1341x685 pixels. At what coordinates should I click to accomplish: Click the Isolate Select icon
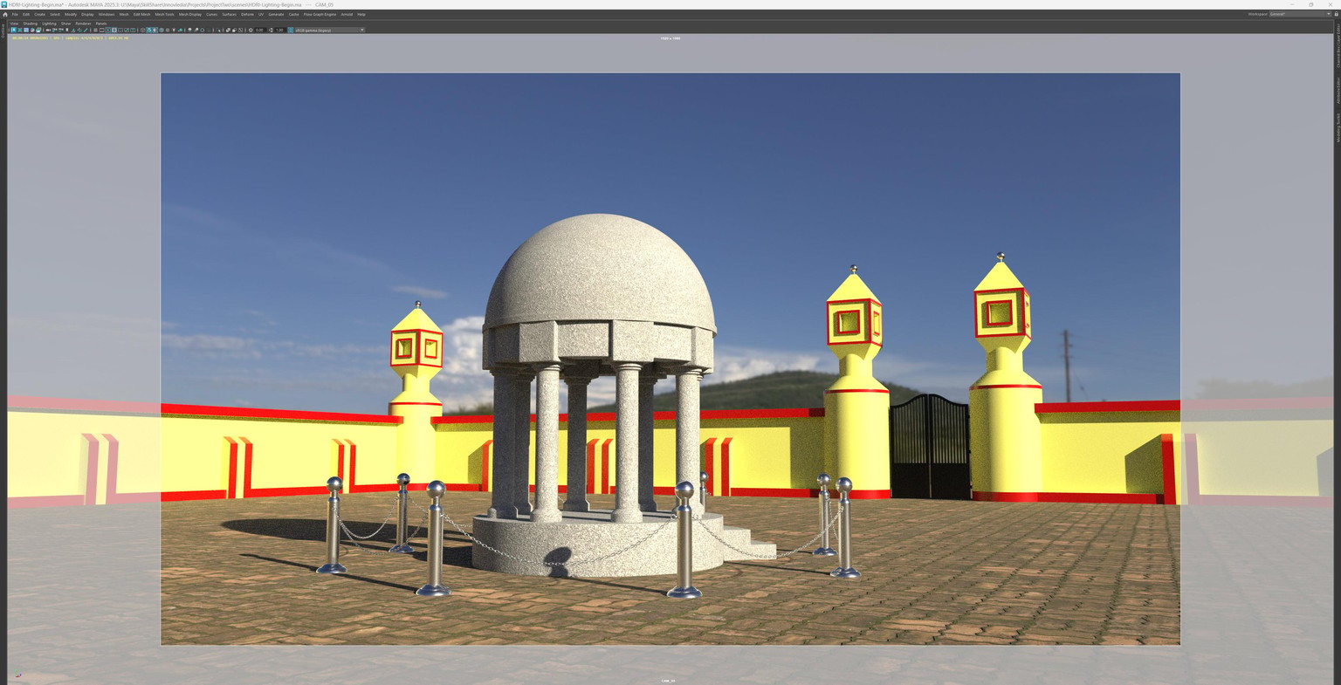218,30
